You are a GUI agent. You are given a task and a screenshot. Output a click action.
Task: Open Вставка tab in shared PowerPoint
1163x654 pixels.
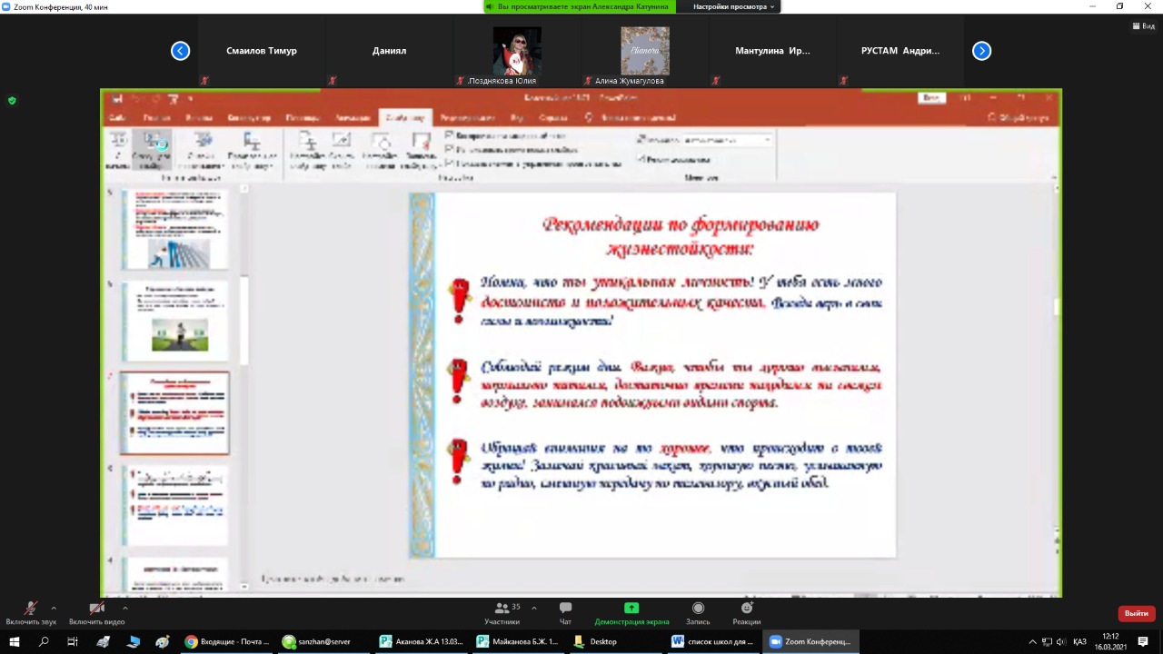(199, 118)
